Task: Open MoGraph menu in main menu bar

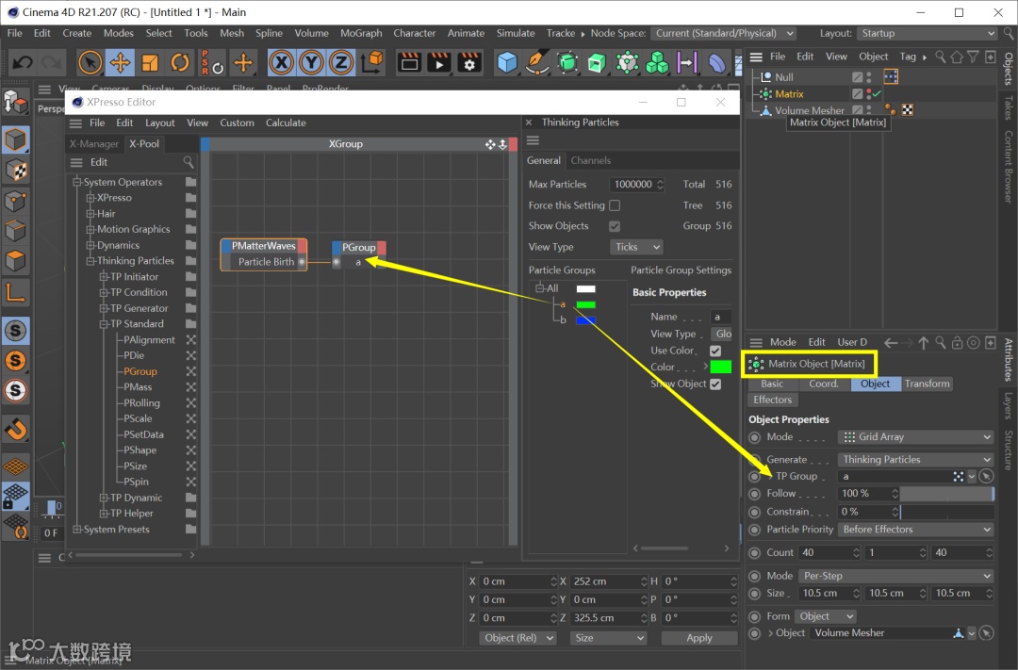Action: [361, 33]
